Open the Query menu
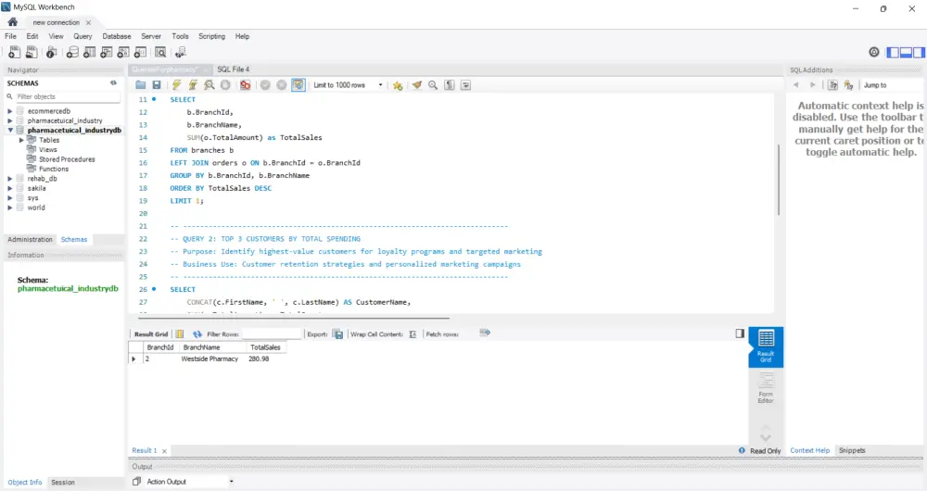The image size is (927, 491). click(x=83, y=36)
